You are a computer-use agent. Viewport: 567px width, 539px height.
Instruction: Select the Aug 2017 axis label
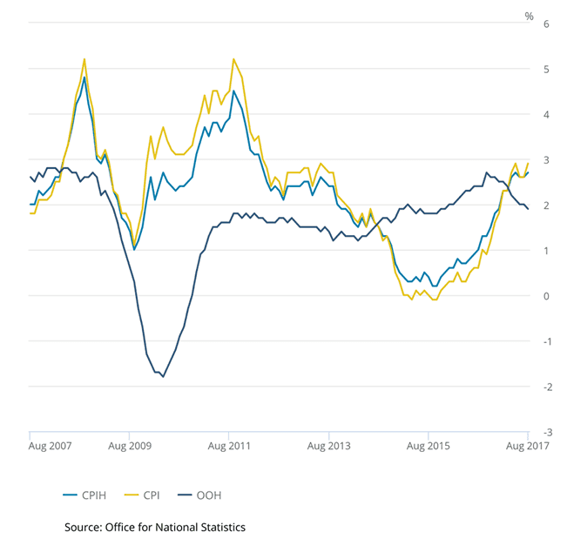coord(526,447)
